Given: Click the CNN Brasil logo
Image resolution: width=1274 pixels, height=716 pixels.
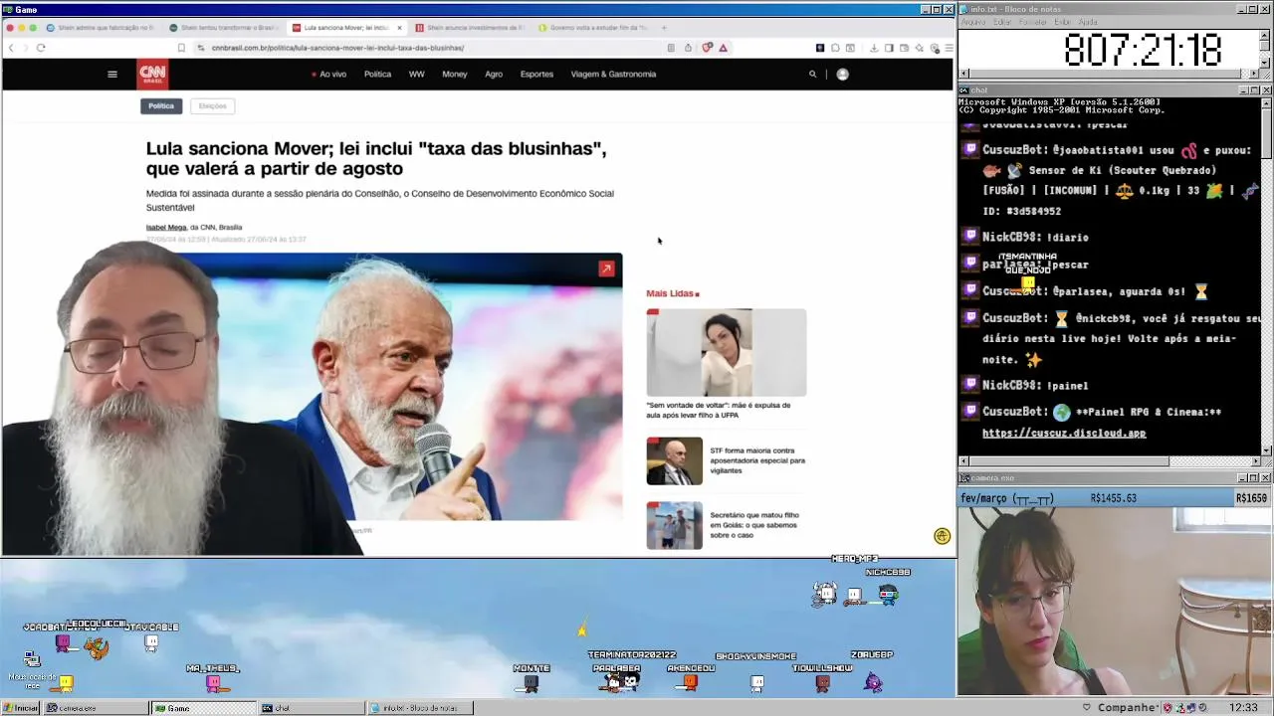Looking at the screenshot, I should click(x=152, y=74).
